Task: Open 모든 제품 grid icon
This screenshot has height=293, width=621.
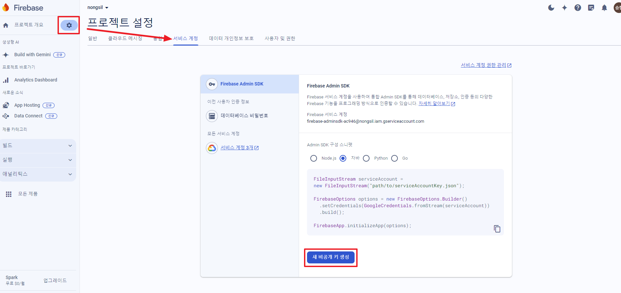Action: coord(9,194)
